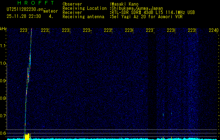Click the 2239 time marker
The height and width of the screenshot is (140, 220).
(x=192, y=30)
